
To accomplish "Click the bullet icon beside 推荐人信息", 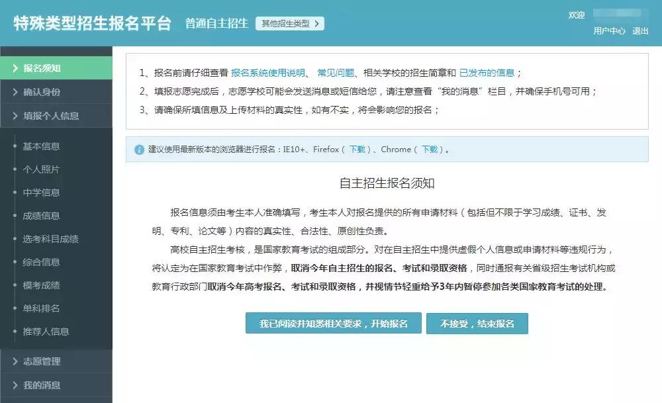I will click(x=15, y=332).
